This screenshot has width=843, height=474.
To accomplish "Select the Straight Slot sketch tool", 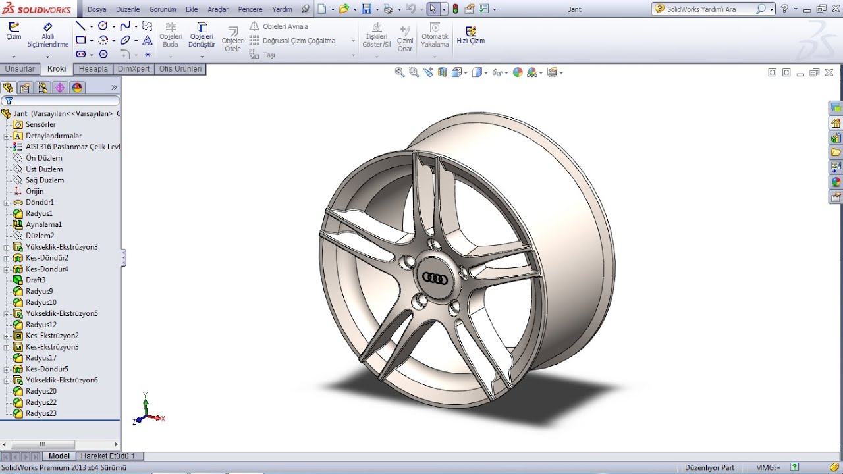I will 80,54.
